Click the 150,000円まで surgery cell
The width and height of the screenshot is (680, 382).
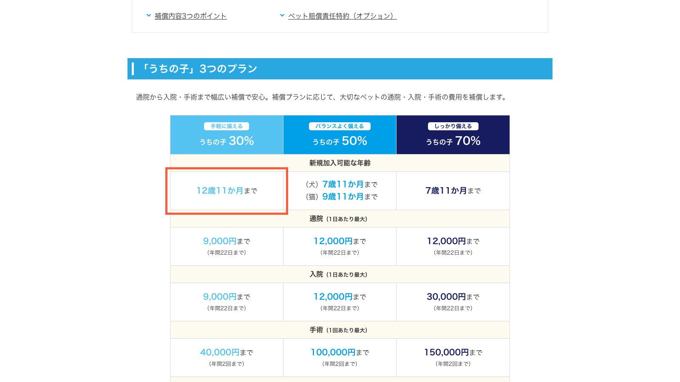tap(453, 357)
